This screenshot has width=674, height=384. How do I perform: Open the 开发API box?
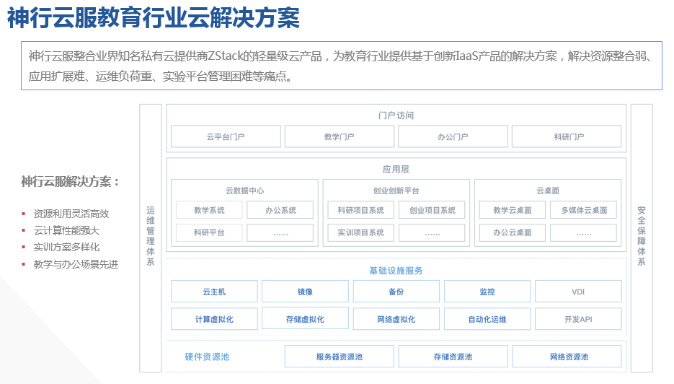(577, 319)
